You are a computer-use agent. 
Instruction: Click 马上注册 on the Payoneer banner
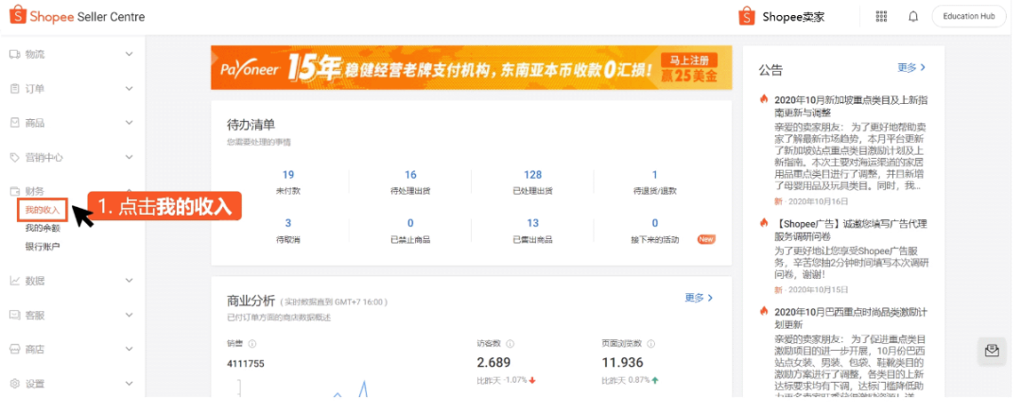coord(689,60)
